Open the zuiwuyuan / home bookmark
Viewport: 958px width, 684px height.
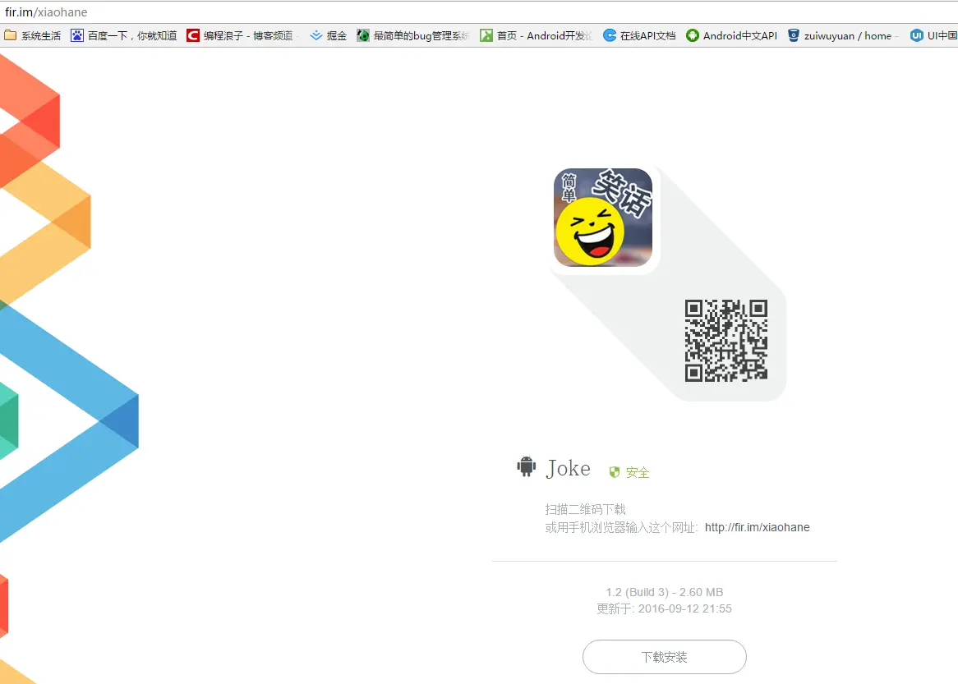[843, 35]
